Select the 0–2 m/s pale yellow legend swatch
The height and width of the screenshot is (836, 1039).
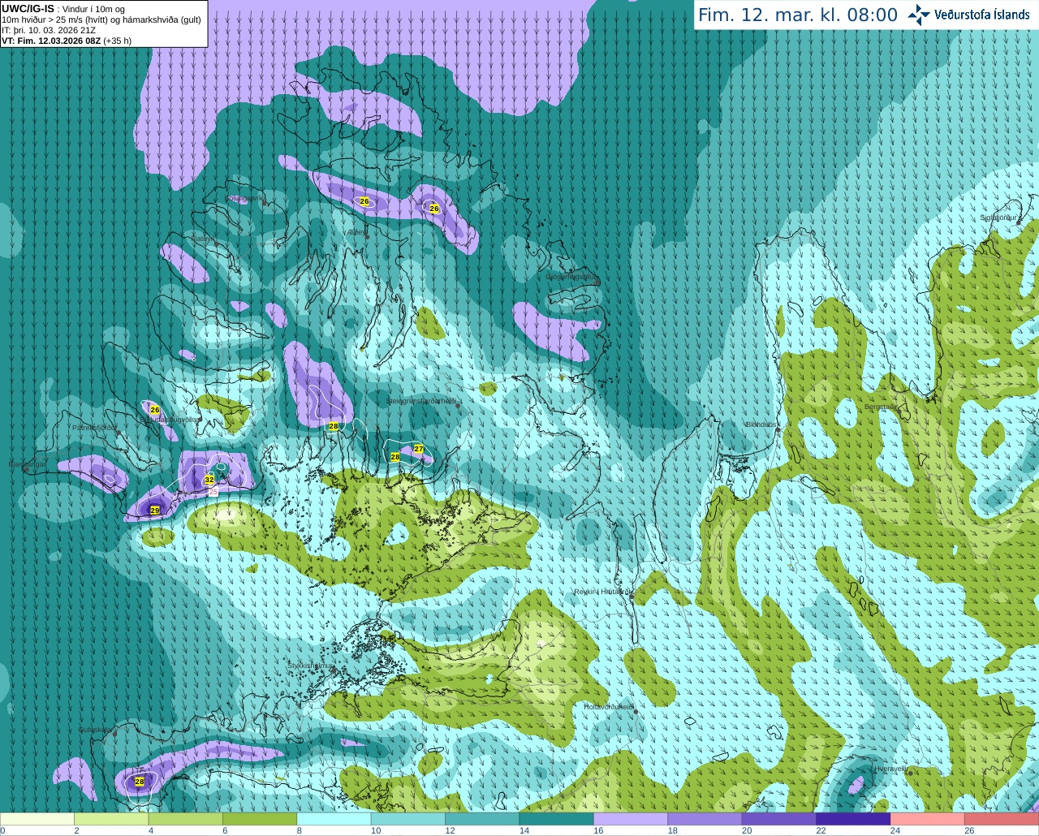pos(37,819)
